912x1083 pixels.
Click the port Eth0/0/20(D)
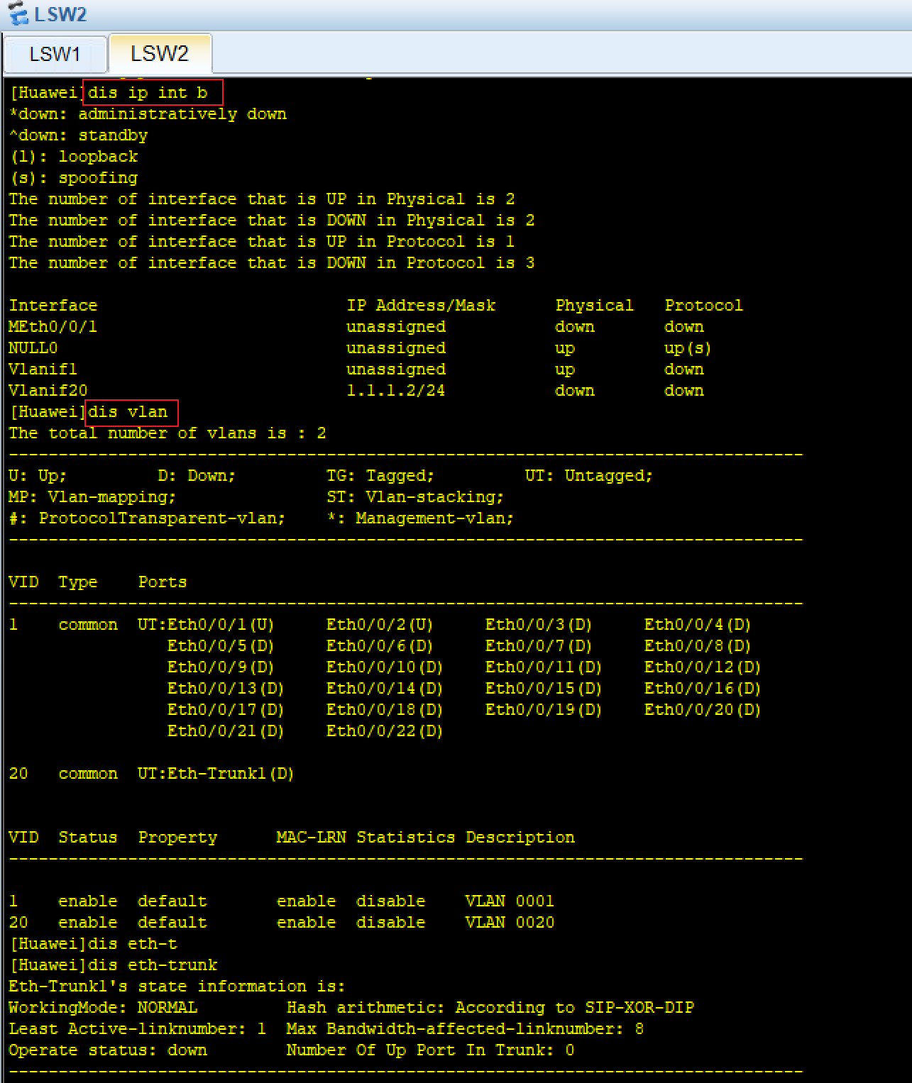703,710
